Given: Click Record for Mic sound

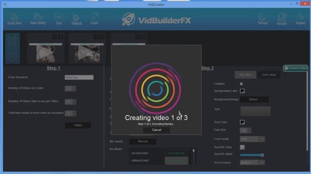Looking at the screenshot, I should coord(143,141).
